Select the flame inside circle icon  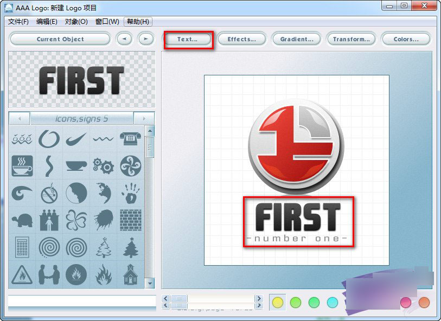tap(76, 274)
